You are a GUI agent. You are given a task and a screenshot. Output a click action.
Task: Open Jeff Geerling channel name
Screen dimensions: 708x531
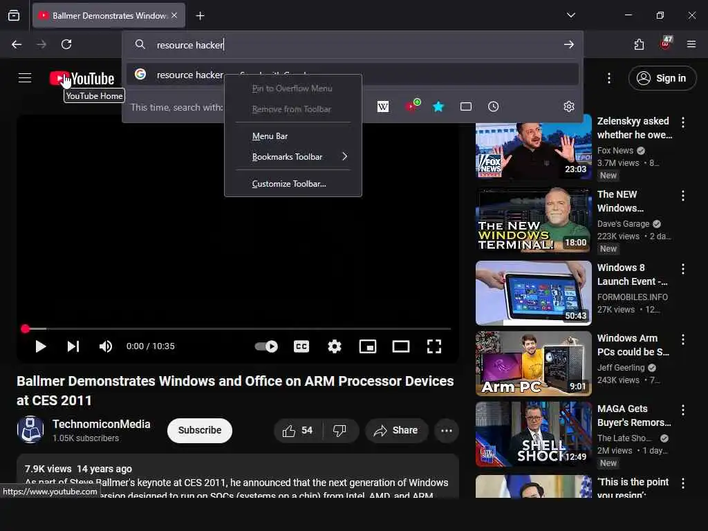621,368
